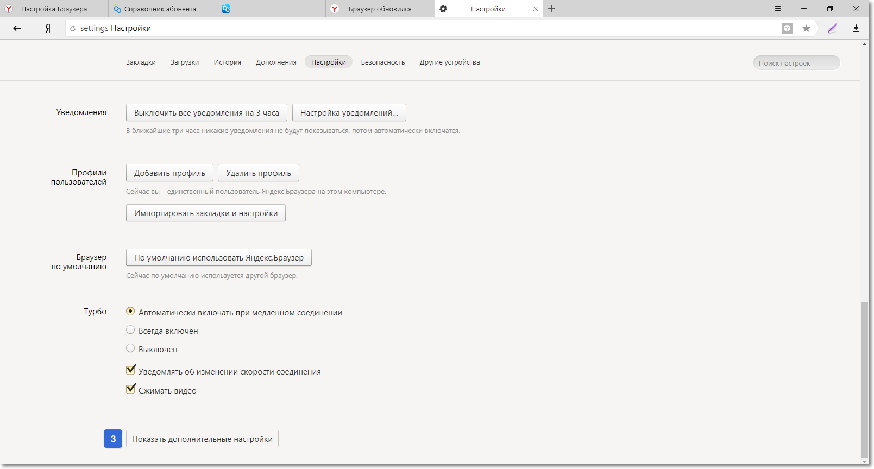Click the scrollbar down arrow

(864, 462)
